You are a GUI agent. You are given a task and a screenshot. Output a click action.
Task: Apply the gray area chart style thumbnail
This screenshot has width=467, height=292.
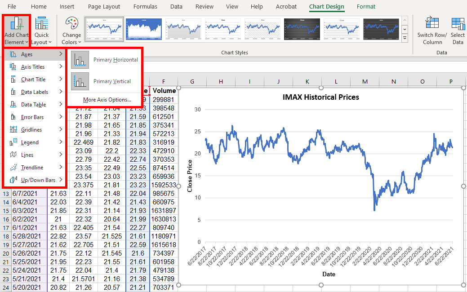tap(183, 29)
